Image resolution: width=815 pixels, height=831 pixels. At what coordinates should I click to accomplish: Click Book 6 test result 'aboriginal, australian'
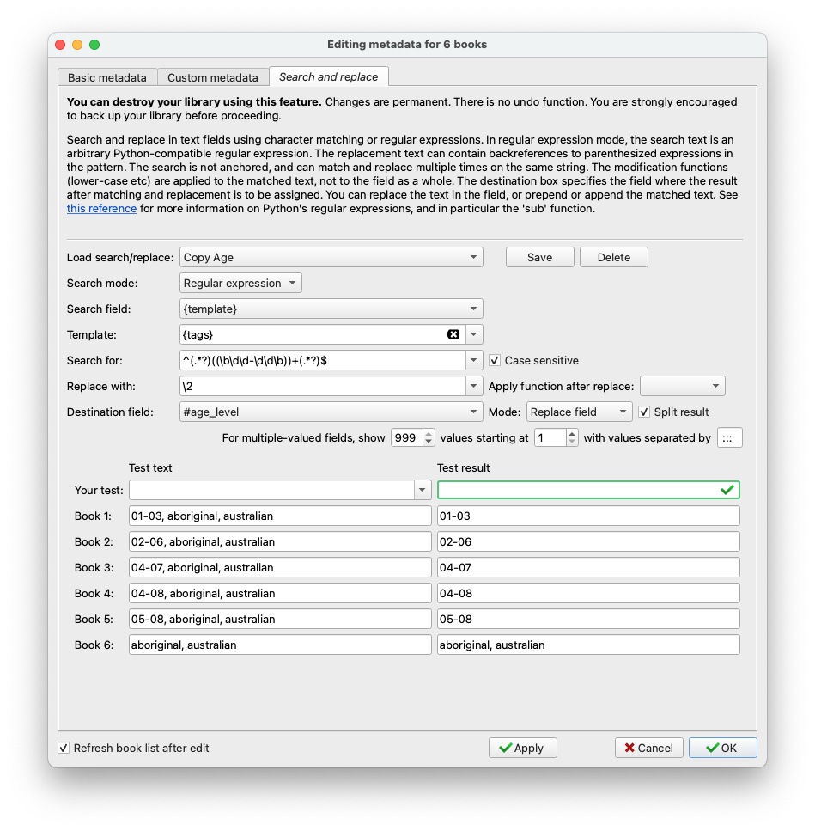click(x=588, y=645)
